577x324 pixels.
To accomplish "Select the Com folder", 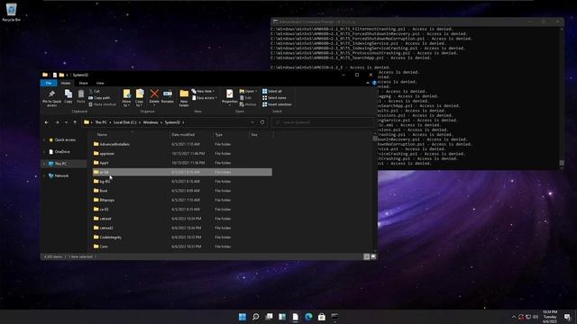I will coord(104,247).
